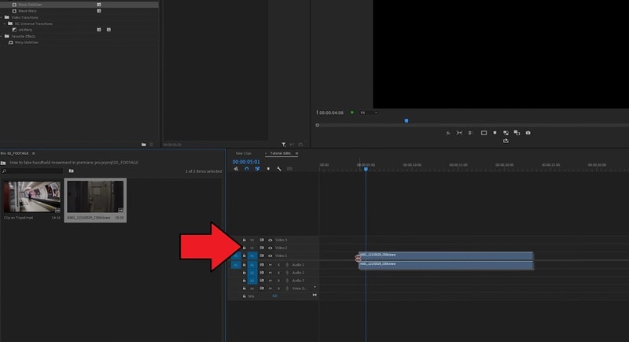Open the Fit zoom level dropdown

coord(369,112)
